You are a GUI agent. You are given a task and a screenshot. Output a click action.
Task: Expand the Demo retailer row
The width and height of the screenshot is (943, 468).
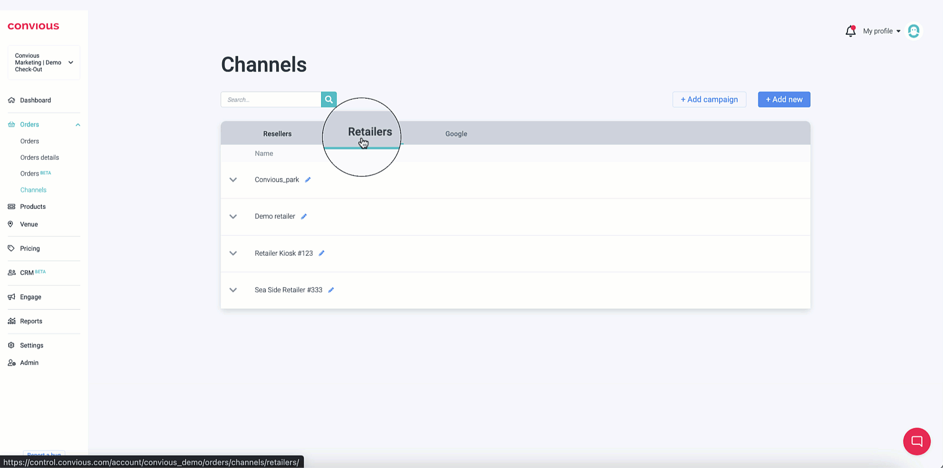pos(233,217)
